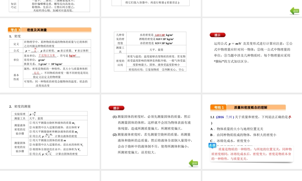Click the red 点拨 explanation text box

tap(252, 154)
